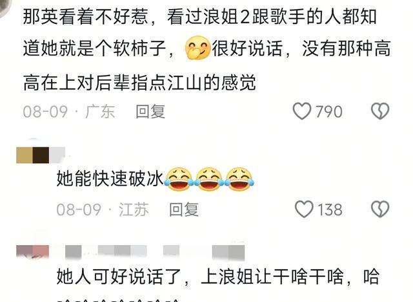Reply to the 广东 comment via 回复
The image size is (413, 302).
tap(150, 111)
